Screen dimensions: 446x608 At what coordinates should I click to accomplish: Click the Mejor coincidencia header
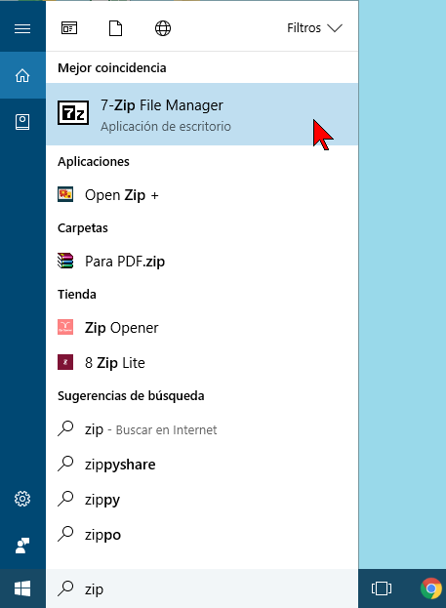111,68
